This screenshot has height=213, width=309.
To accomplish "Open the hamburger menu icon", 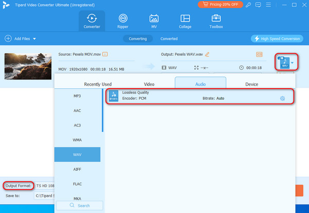I will coord(268,5).
